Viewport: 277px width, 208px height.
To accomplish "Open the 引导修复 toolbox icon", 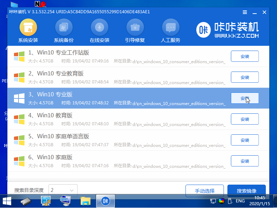I will click(135, 27).
